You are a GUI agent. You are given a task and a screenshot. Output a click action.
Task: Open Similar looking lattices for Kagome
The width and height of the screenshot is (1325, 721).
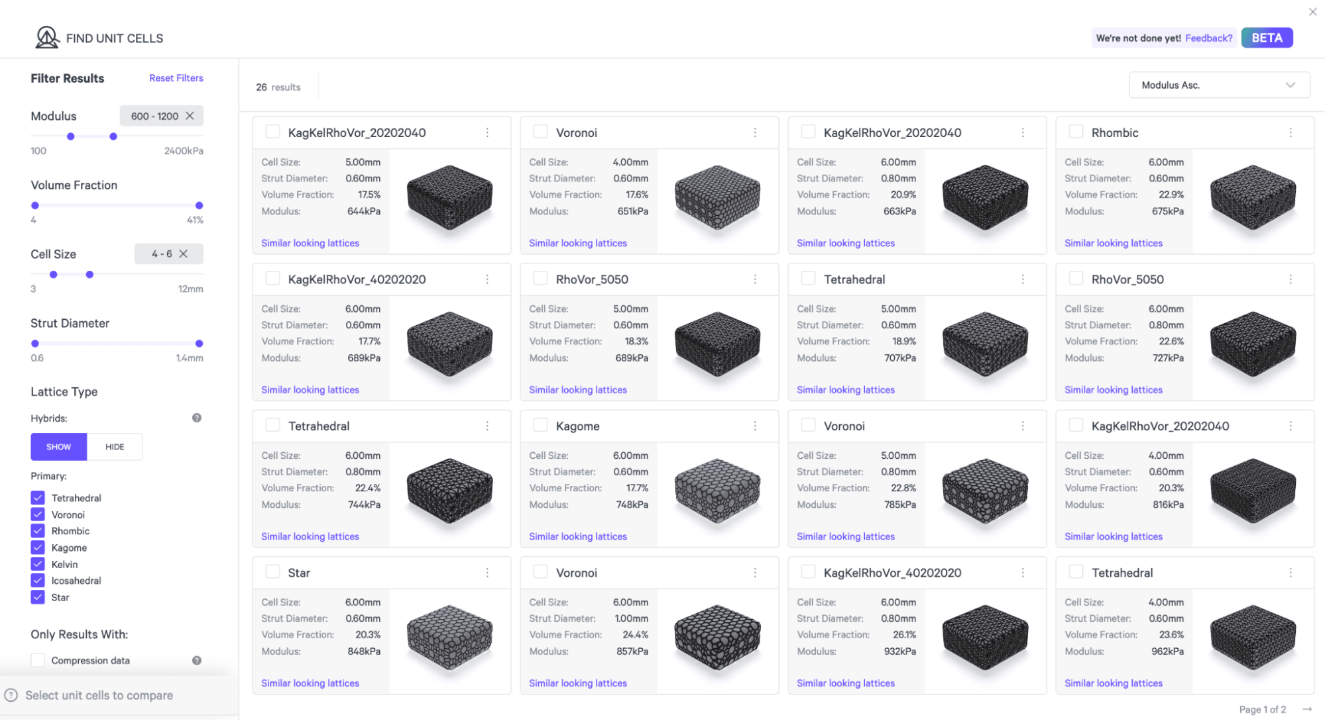(x=577, y=536)
